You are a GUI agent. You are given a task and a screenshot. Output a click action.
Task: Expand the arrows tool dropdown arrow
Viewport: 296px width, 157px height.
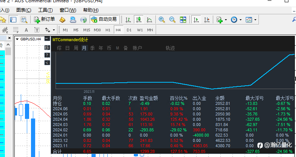54,30
